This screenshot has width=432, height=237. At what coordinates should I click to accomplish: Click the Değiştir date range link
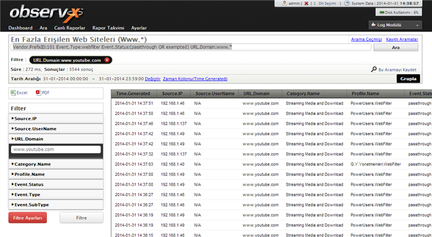[152, 79]
